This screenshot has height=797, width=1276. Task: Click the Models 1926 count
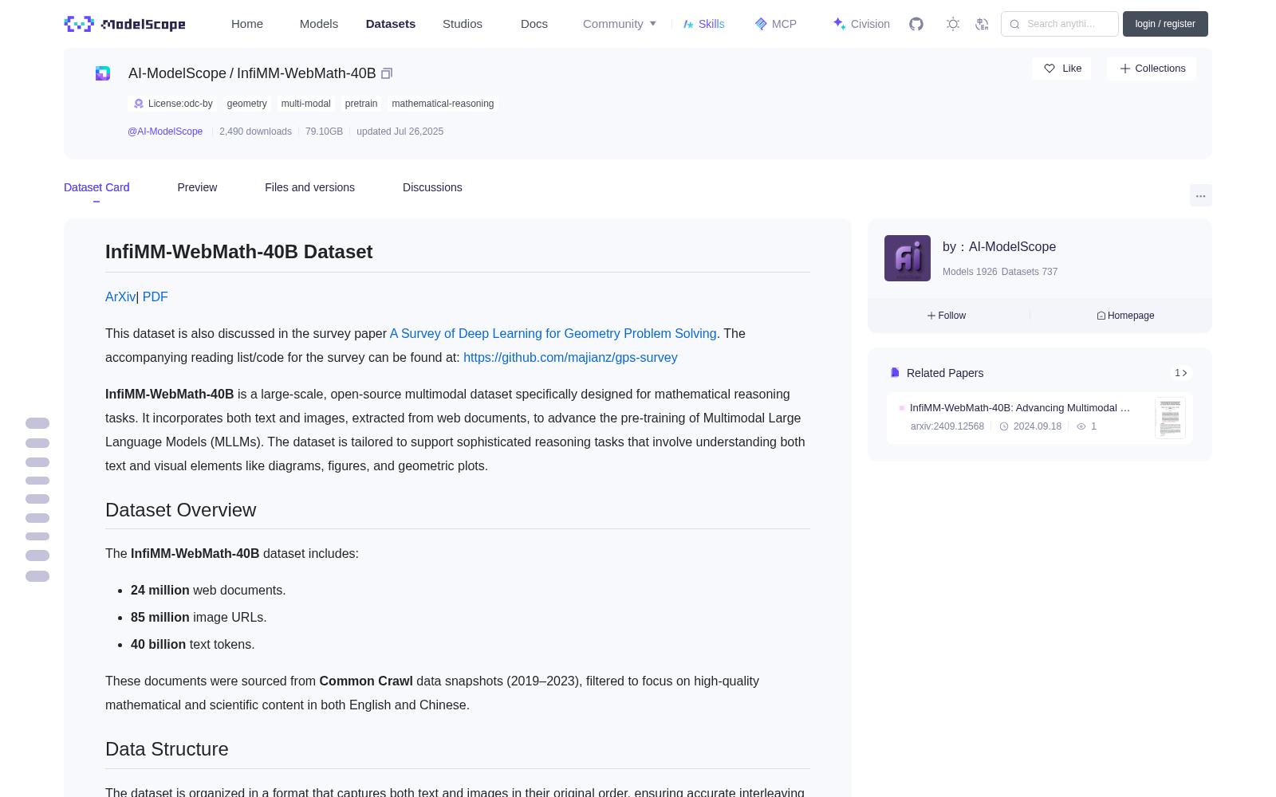coord(970,272)
